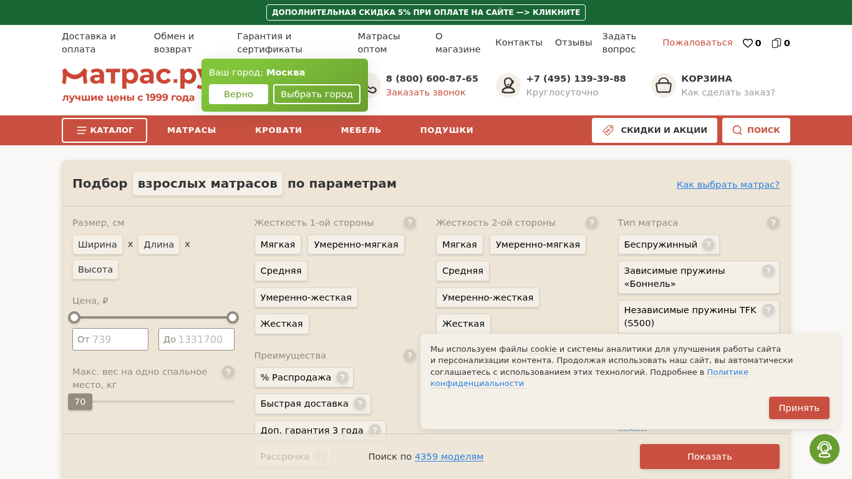
Task: Open the support chat headset button
Action: tap(825, 449)
